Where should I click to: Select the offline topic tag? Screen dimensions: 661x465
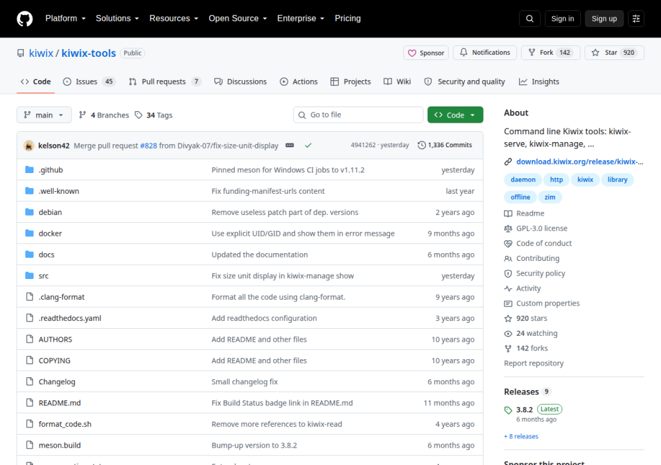pyautogui.click(x=520, y=197)
